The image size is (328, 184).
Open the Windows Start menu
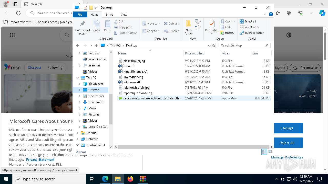click(6, 179)
